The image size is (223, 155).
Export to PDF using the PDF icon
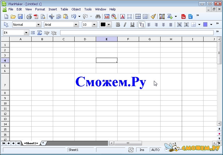(36, 16)
